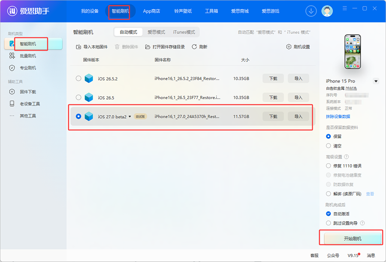
Task: Click the 固件版本 column header
Action: [x=91, y=60]
